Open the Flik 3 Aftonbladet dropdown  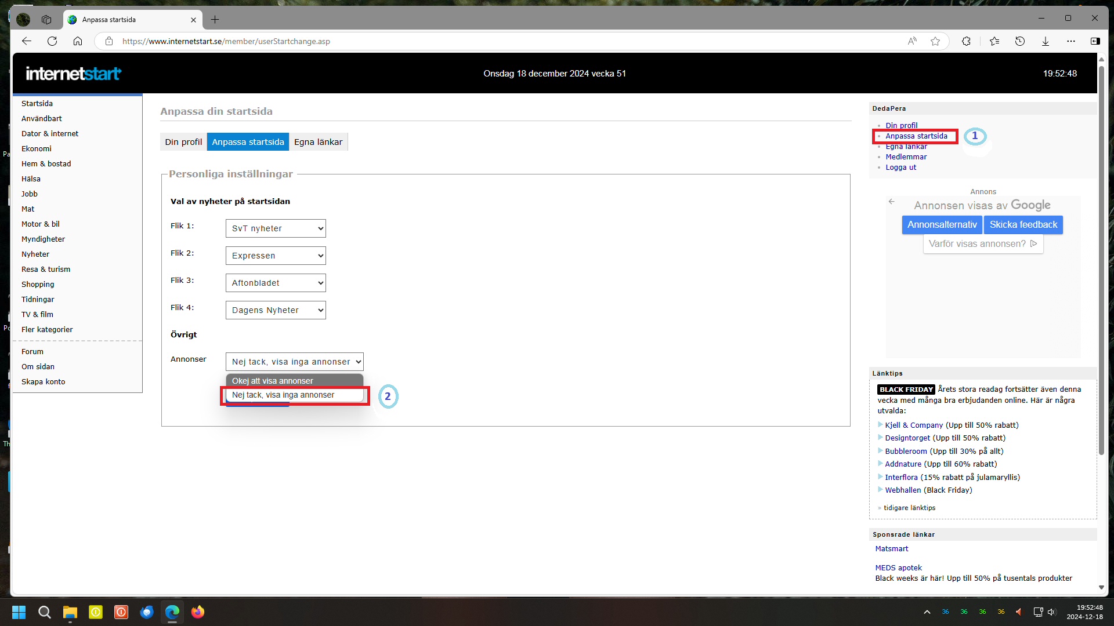click(x=276, y=283)
